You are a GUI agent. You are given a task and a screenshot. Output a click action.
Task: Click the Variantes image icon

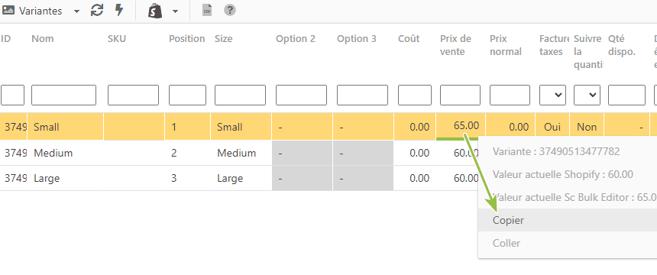(8, 11)
